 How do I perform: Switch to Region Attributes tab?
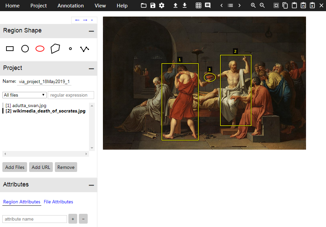pyautogui.click(x=22, y=202)
